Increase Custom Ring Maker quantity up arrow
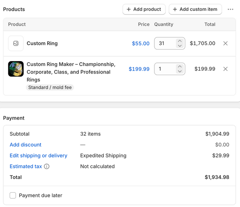 tap(180, 66)
